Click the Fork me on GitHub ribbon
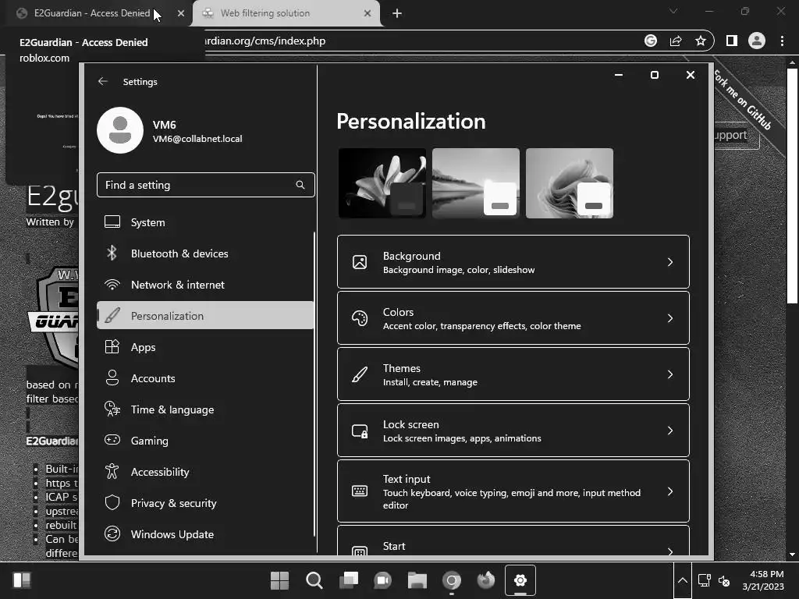The width and height of the screenshot is (799, 599). pyautogui.click(x=743, y=100)
